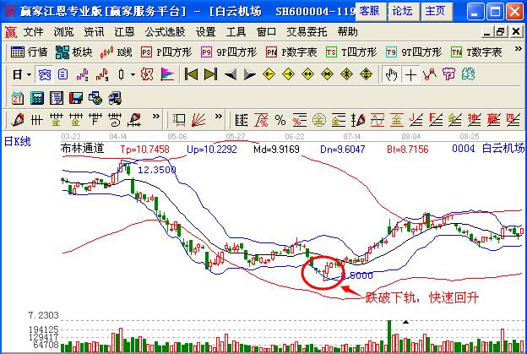
Task: Expand the drawing toolbar overflow chevron
Action: [x=156, y=117]
